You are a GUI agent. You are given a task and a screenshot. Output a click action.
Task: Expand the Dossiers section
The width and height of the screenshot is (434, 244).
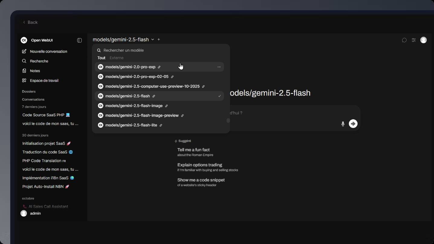point(29,91)
